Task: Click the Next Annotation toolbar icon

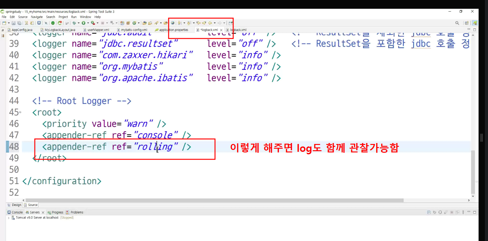Action: click(x=180, y=23)
